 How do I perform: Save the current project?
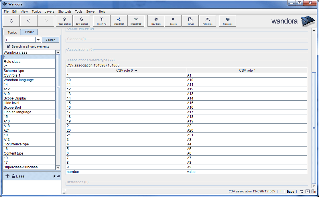[x=82, y=21]
